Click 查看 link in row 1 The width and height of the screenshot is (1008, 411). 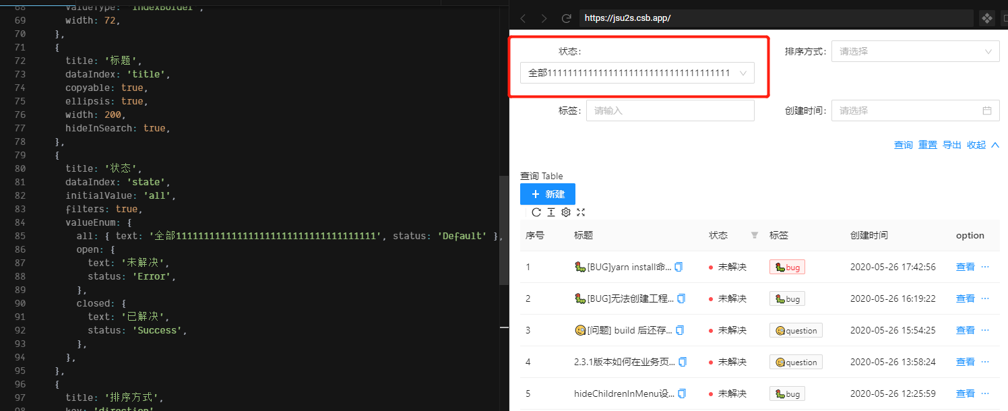point(966,267)
